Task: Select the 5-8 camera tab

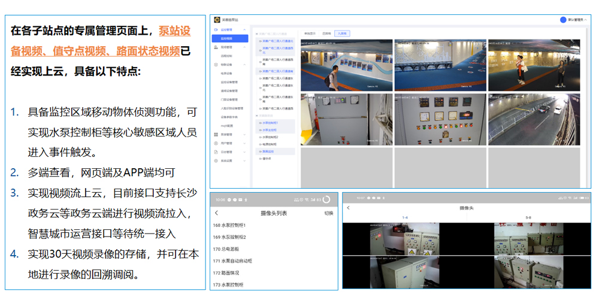Action: (x=528, y=217)
